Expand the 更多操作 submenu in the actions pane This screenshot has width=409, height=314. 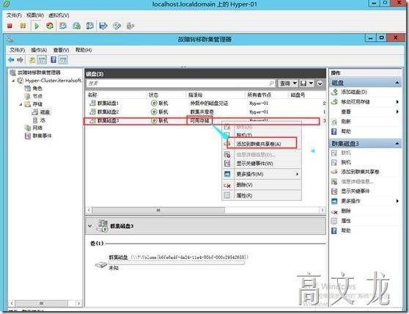click(x=397, y=201)
